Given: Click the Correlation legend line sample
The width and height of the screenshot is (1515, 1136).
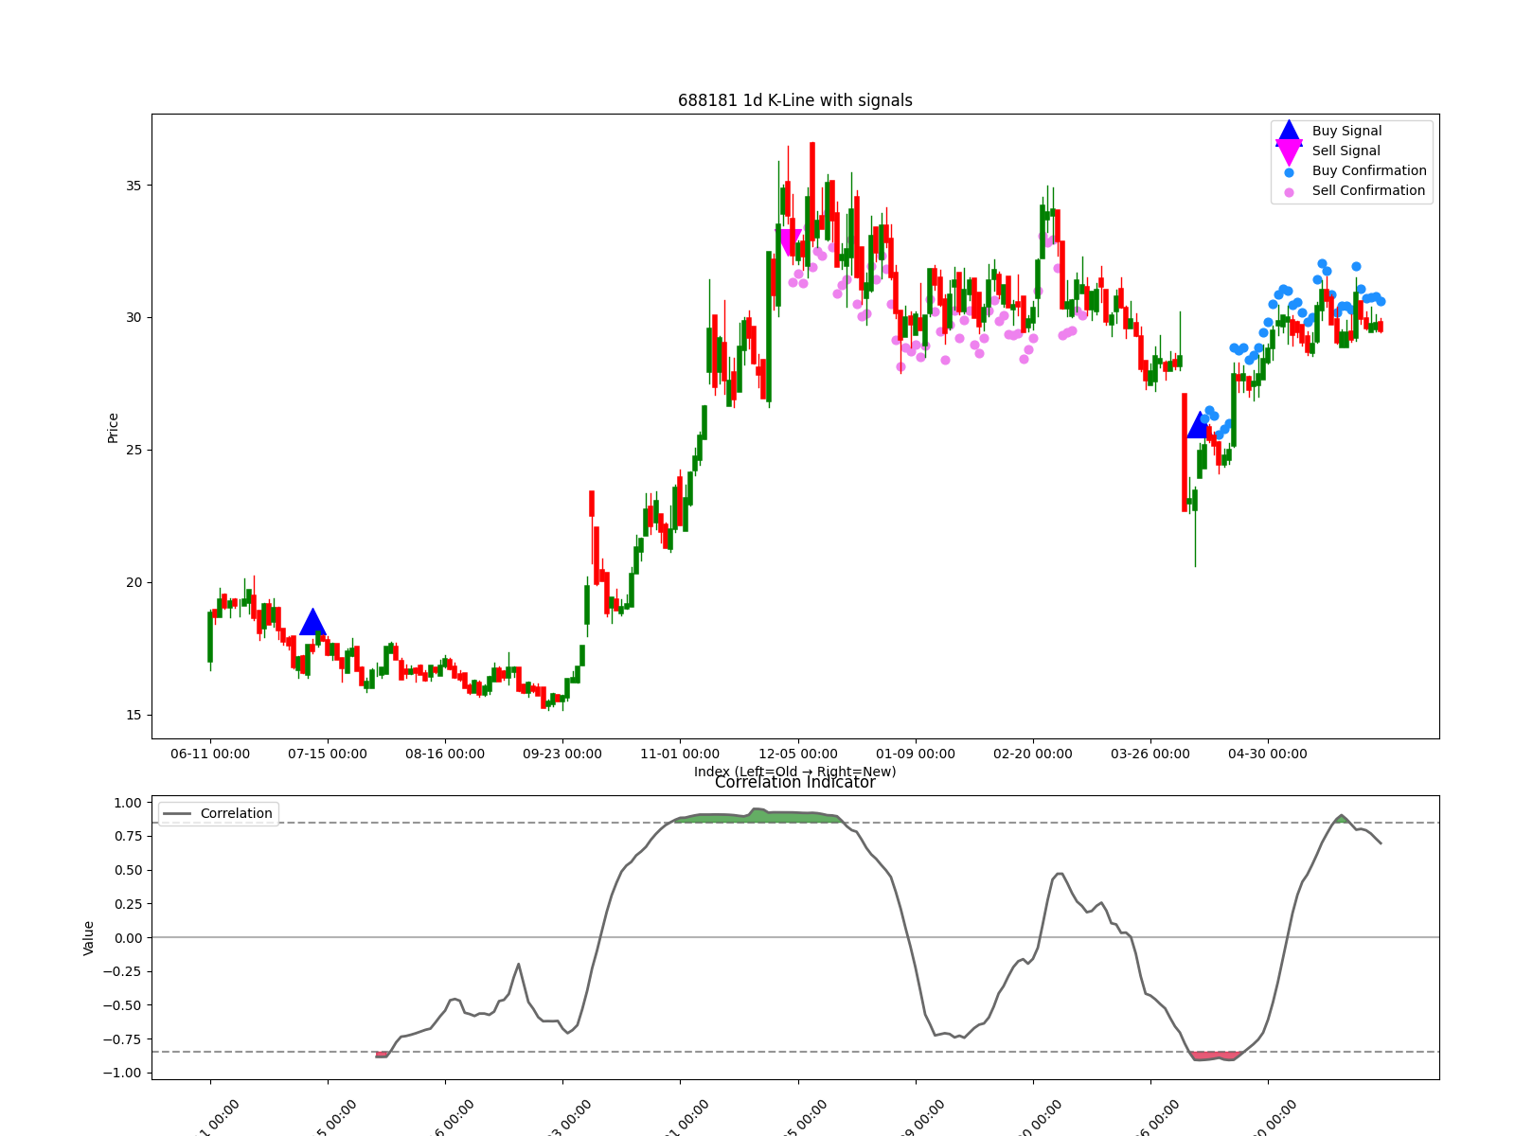Looking at the screenshot, I should 178,814.
